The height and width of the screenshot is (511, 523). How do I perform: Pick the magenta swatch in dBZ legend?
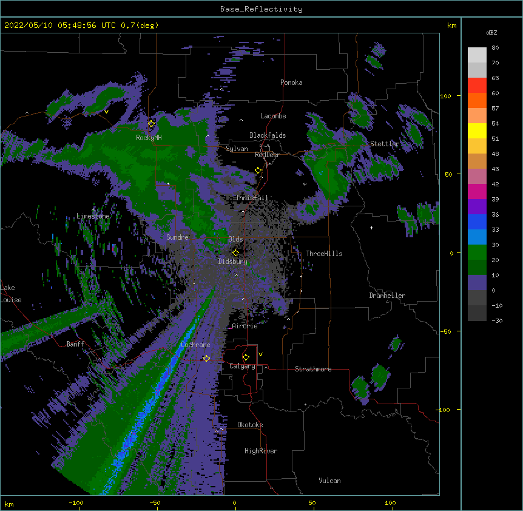click(x=477, y=191)
